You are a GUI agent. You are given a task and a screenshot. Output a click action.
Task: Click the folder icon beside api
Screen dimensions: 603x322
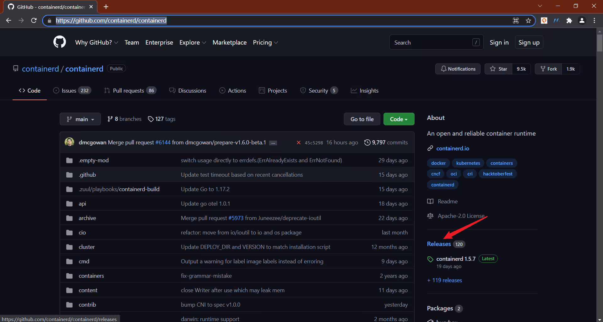click(x=69, y=204)
